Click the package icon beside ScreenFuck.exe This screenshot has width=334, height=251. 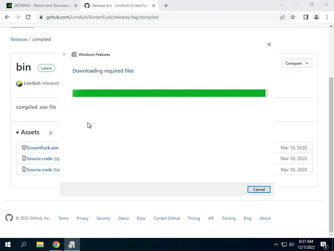click(24, 147)
